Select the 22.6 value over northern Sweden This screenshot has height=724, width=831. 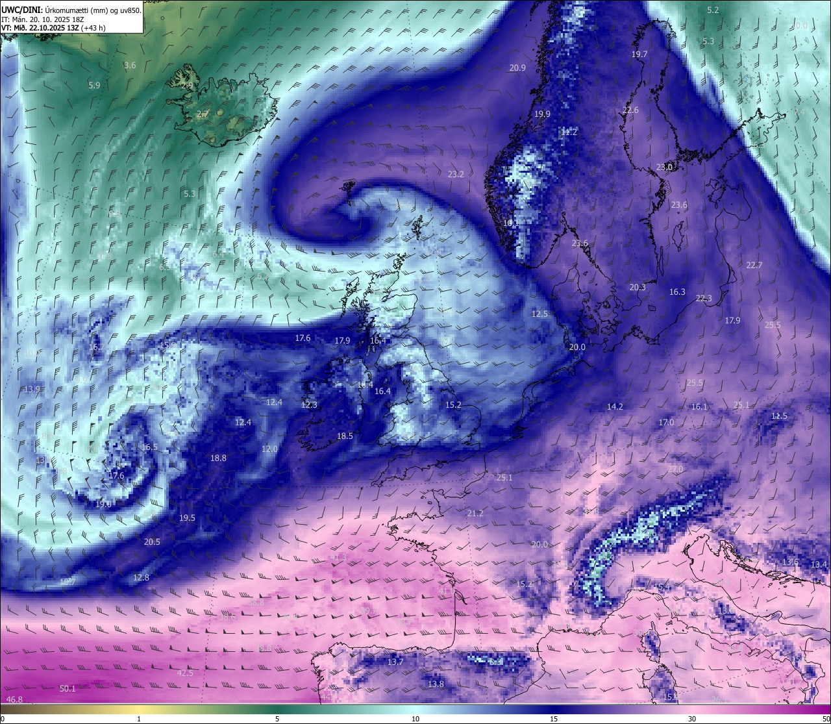630,110
